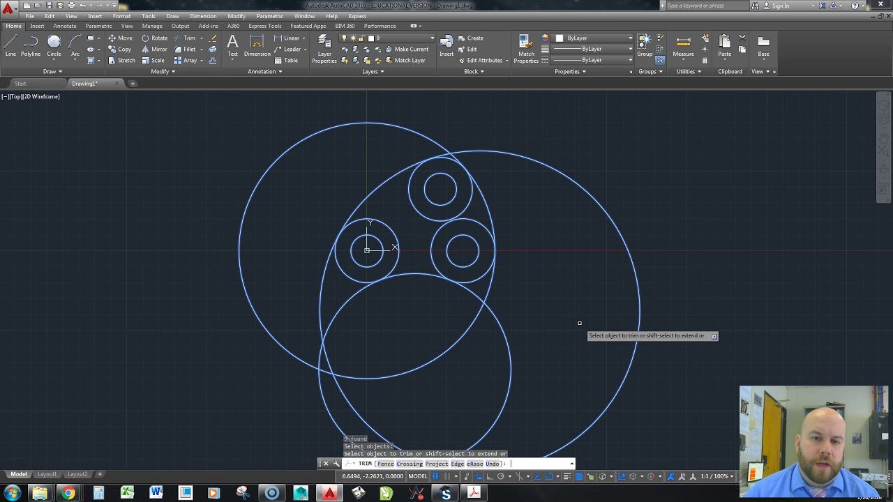
Task: Expand the Draw panel
Action: [52, 71]
